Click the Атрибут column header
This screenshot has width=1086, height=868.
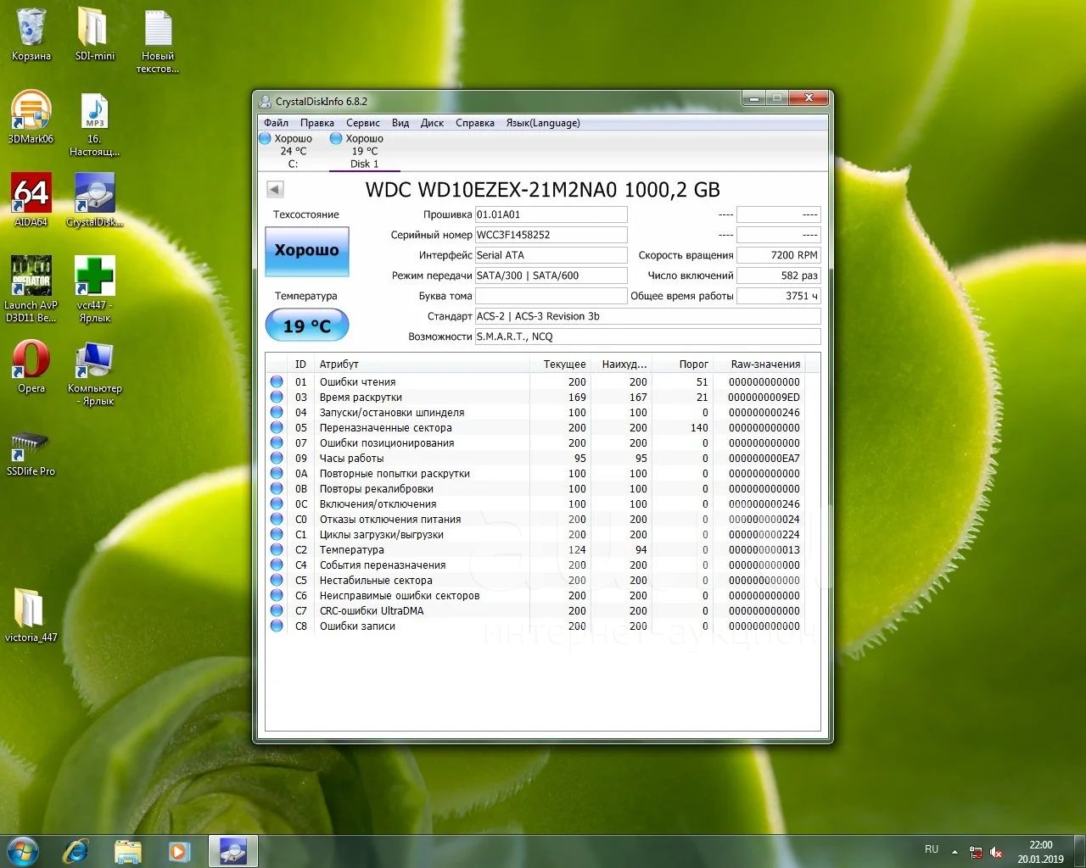[422, 364]
